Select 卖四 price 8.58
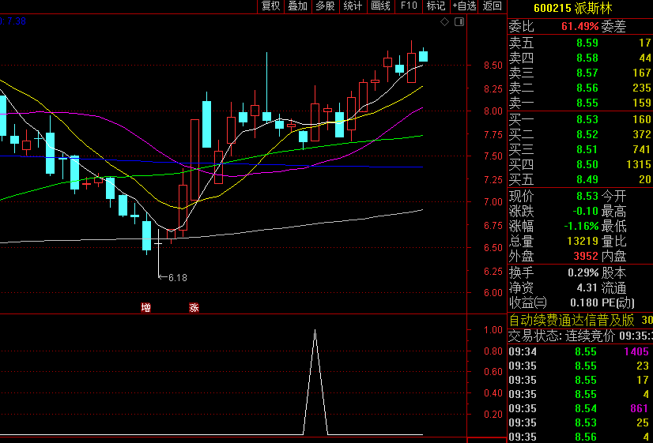This screenshot has width=653, height=443. point(587,58)
